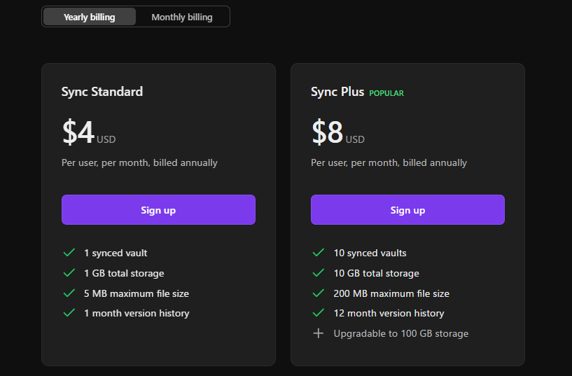Viewport: 572px width, 376px height.
Task: Click checkmark beside 12 month version history
Action: tap(319, 313)
